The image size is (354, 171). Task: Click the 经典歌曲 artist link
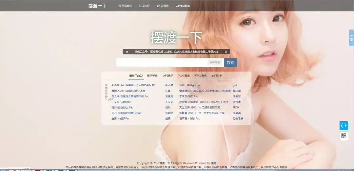click(238, 118)
